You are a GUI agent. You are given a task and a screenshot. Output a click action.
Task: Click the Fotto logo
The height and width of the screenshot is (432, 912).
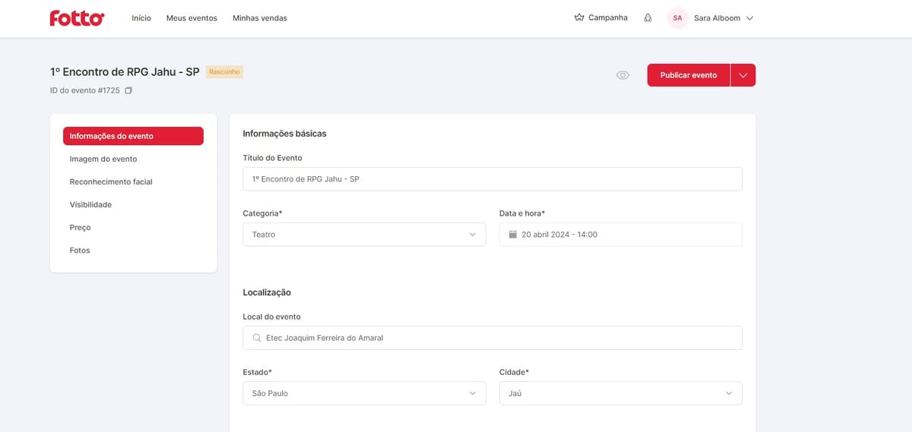tap(77, 18)
